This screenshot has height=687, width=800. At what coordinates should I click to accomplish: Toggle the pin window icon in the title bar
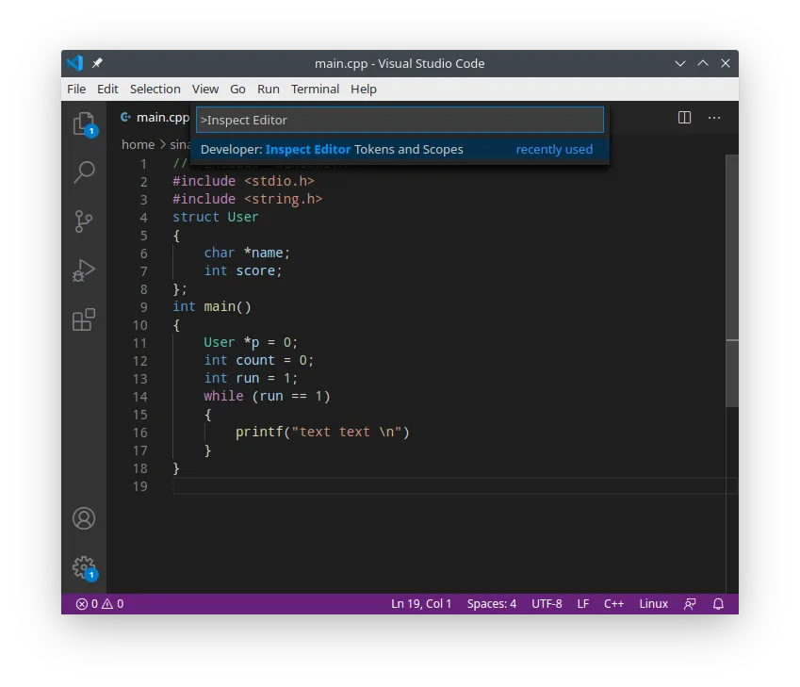point(97,63)
